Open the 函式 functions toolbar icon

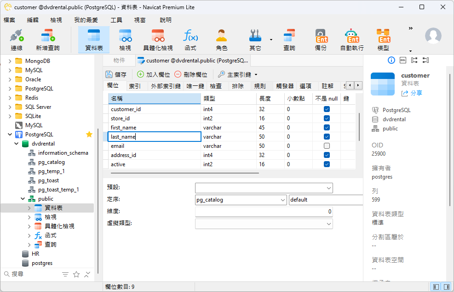pyautogui.click(x=190, y=40)
